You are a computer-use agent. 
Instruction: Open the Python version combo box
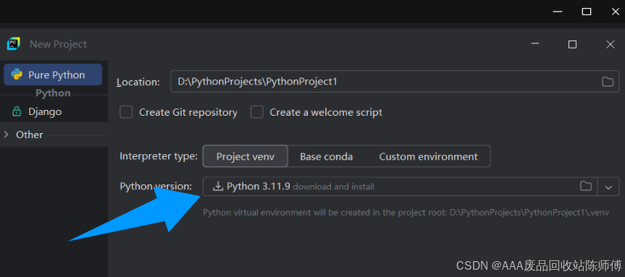[x=411, y=187]
